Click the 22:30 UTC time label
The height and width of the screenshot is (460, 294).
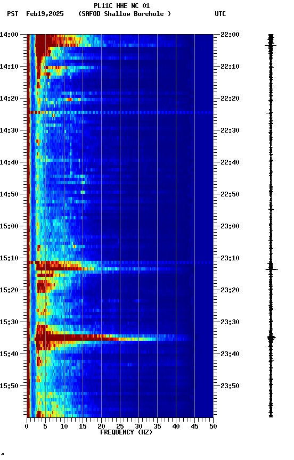pos(230,130)
